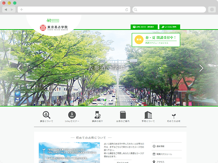
Task: Open the よくあるご質問 green button
Action: (170, 27)
